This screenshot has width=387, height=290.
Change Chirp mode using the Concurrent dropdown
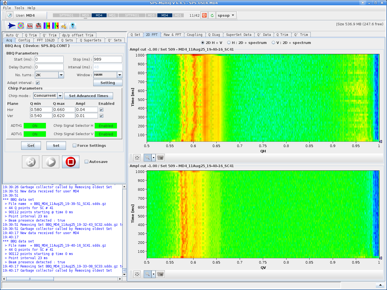tap(60, 96)
